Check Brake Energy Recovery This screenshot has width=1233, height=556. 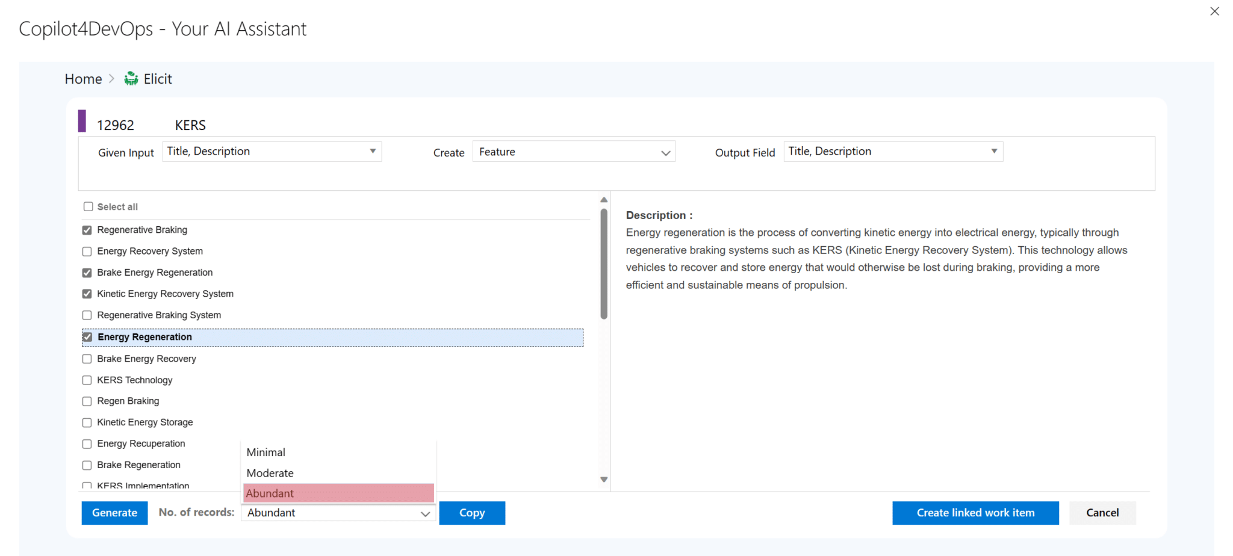pyautogui.click(x=87, y=359)
